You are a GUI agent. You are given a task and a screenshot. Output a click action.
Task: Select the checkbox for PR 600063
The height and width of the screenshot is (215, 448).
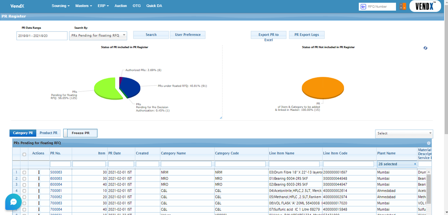(24, 179)
